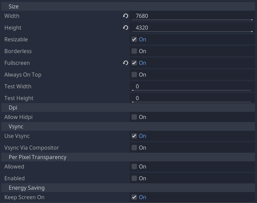Enable Always On Top

[x=134, y=75]
